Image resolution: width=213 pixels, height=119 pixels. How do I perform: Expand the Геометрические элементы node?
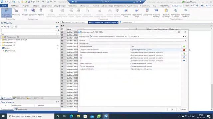pos(1,40)
